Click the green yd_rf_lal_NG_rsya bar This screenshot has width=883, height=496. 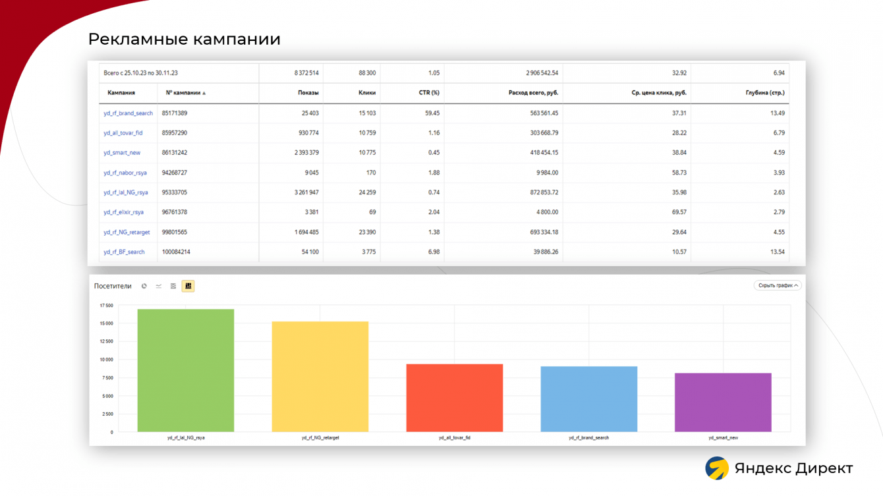coord(186,370)
